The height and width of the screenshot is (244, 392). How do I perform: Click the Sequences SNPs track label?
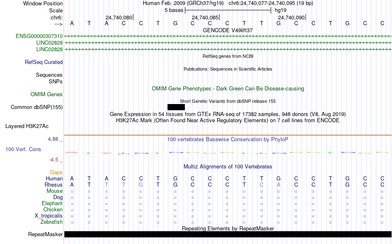[x=49, y=78]
